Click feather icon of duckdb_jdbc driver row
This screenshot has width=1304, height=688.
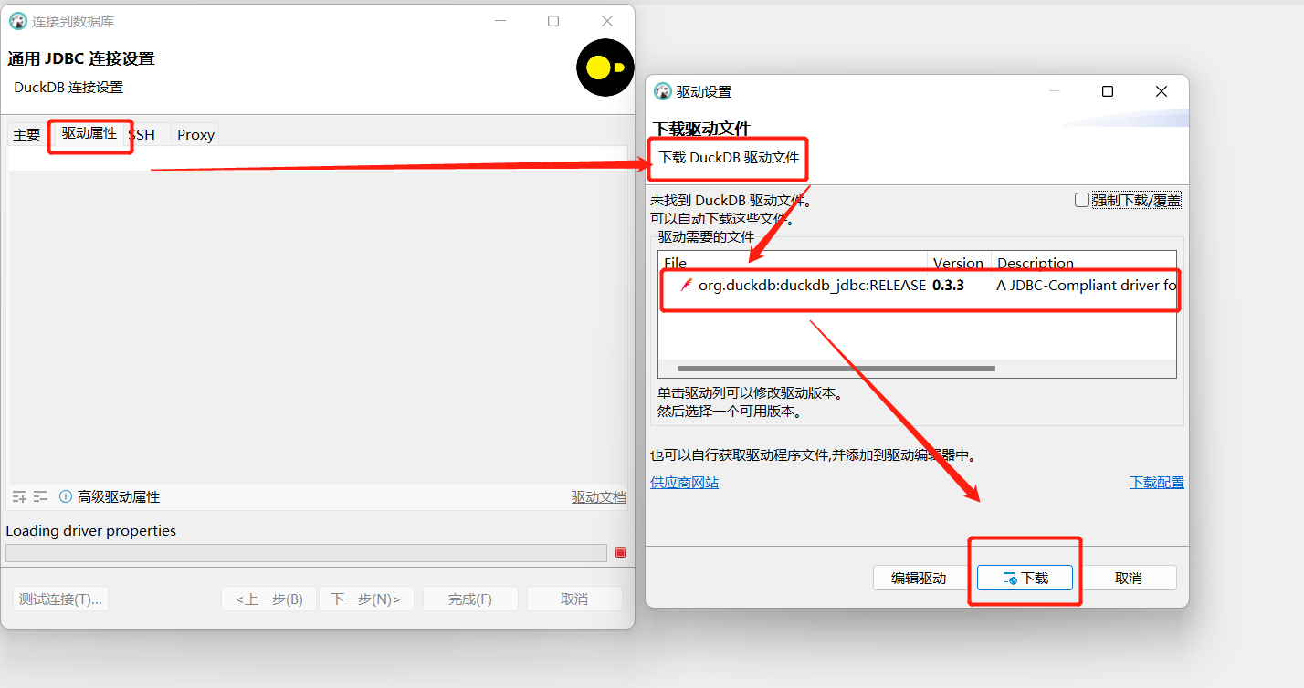(x=687, y=285)
